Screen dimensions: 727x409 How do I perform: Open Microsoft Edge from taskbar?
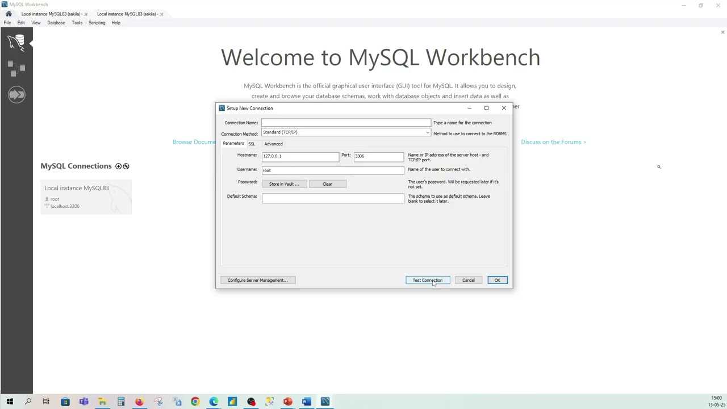pos(214,402)
